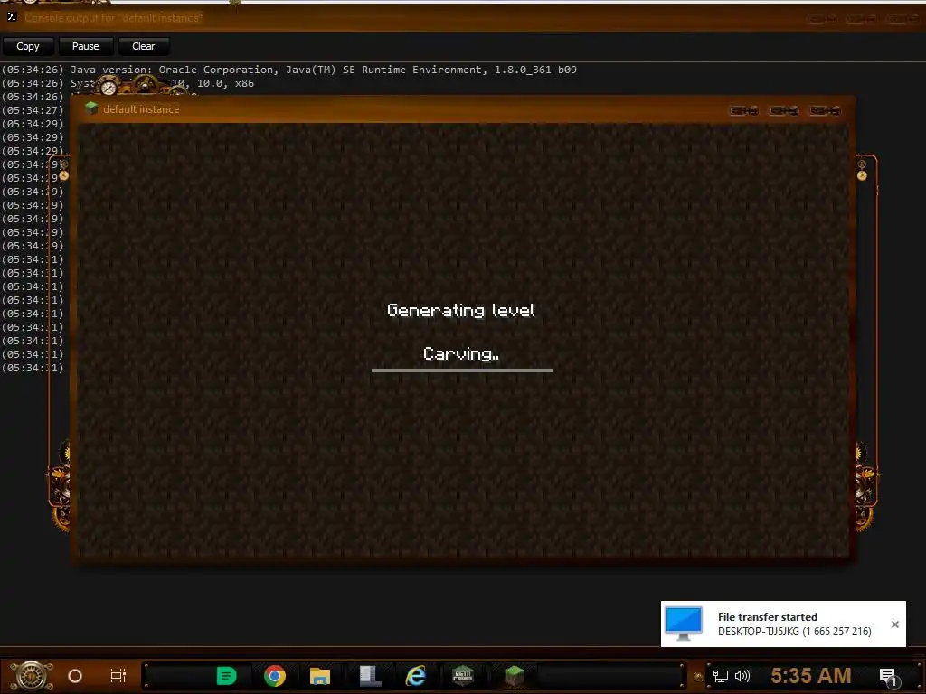Open the File transfer started notification
Screen dimensions: 926x694
[x=783, y=624]
